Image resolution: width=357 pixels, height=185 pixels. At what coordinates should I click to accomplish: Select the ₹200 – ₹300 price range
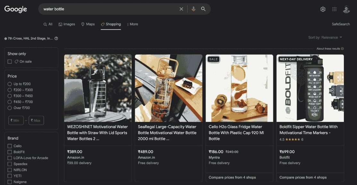click(9, 90)
